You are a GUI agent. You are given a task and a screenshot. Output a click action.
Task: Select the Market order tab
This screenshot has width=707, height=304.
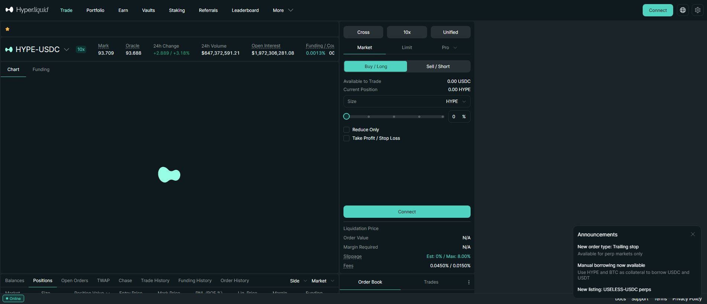365,48
